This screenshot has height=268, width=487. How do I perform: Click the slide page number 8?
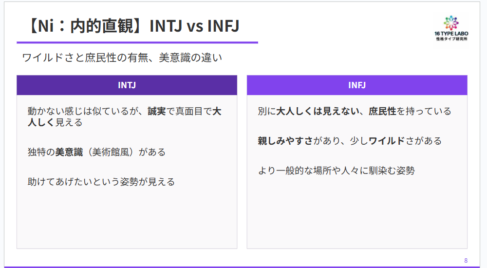click(x=466, y=260)
